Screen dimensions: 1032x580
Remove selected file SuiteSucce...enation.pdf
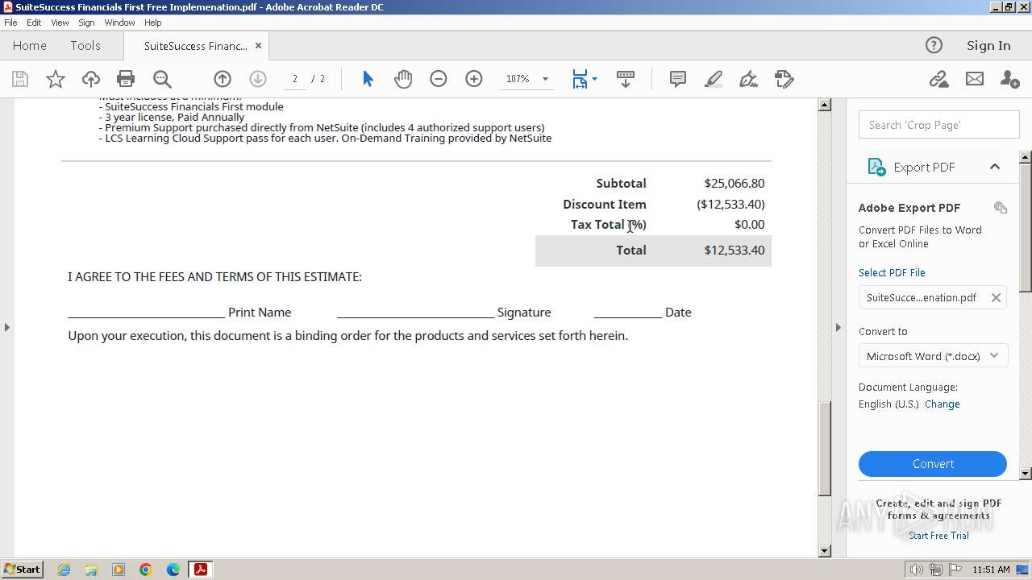[996, 297]
